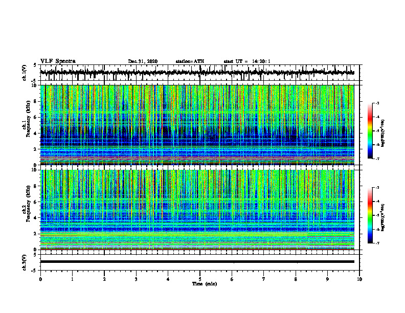Image resolution: width=405 pixels, height=313 pixels.
Task: Click inside the ch.1 spectrogram panel
Action: click(197, 125)
